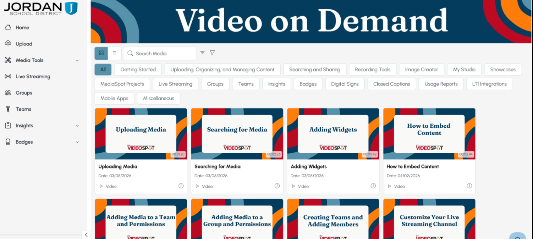Click into the Search Media field

click(160, 53)
